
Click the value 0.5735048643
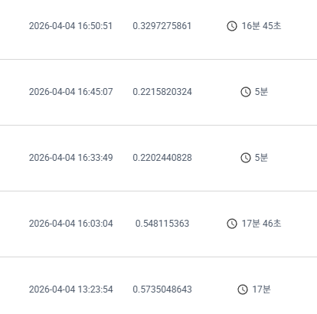pyautogui.click(x=162, y=289)
